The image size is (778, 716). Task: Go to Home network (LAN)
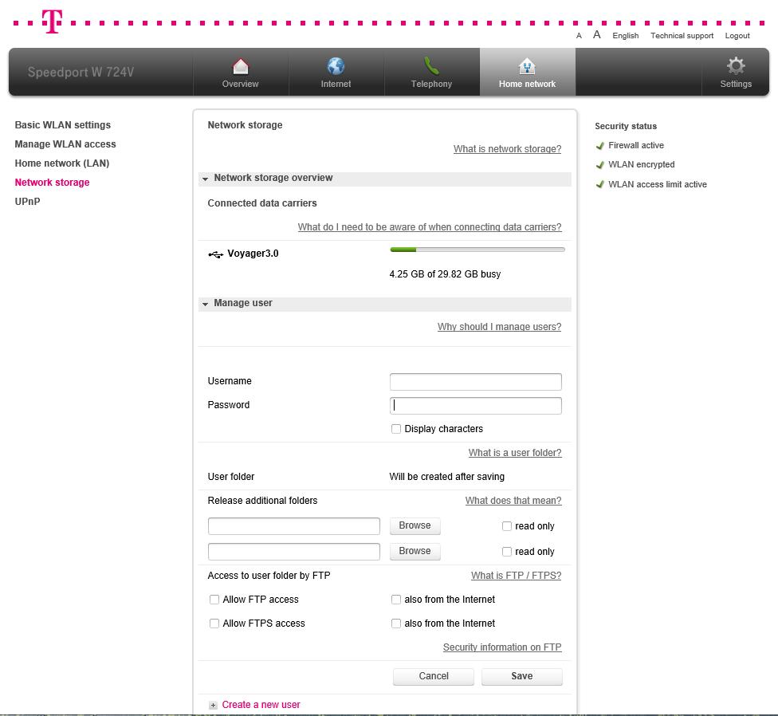click(x=62, y=163)
